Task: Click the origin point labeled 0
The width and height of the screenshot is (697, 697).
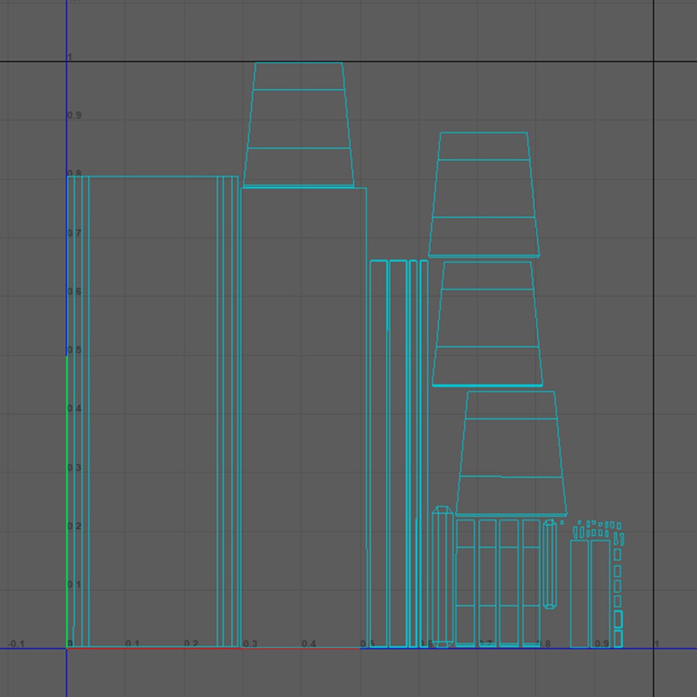Action: (70, 643)
